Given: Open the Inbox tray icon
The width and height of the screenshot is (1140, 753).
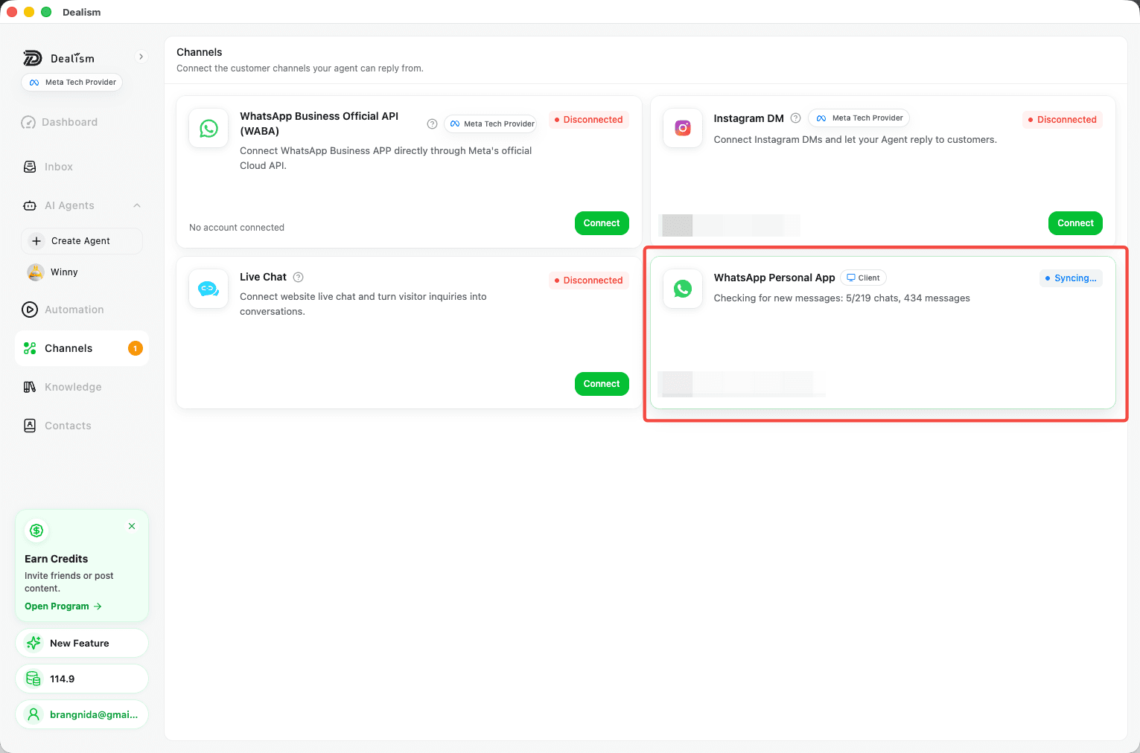Looking at the screenshot, I should [30, 167].
